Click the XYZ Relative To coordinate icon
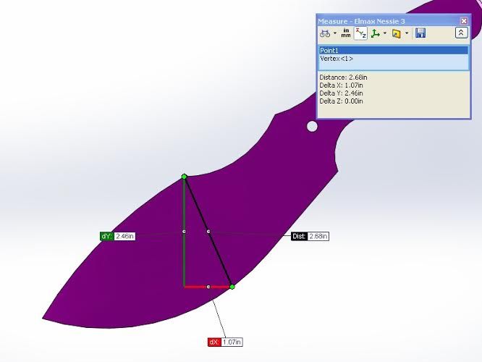Image resolution: width=482 pixels, height=362 pixels. coord(376,33)
